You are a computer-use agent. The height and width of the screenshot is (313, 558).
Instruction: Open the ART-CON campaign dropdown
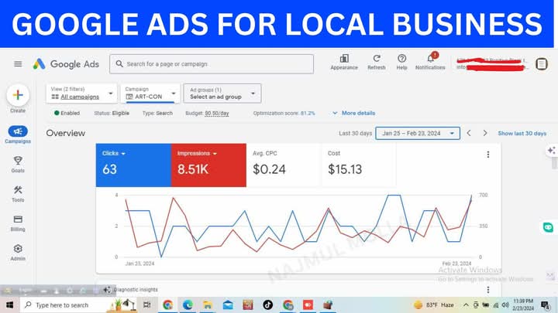(151, 94)
